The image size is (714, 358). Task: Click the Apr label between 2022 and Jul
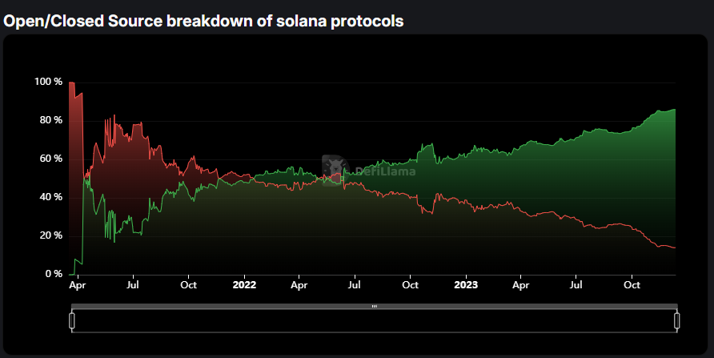click(299, 284)
